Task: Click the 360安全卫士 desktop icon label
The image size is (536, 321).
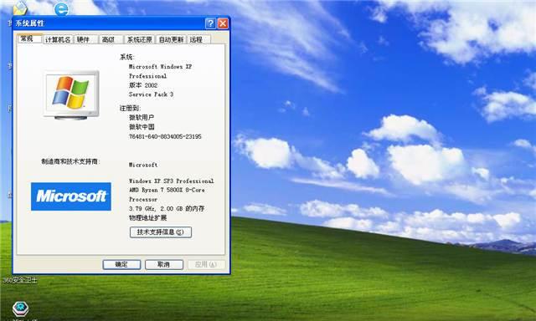Action: (x=20, y=280)
